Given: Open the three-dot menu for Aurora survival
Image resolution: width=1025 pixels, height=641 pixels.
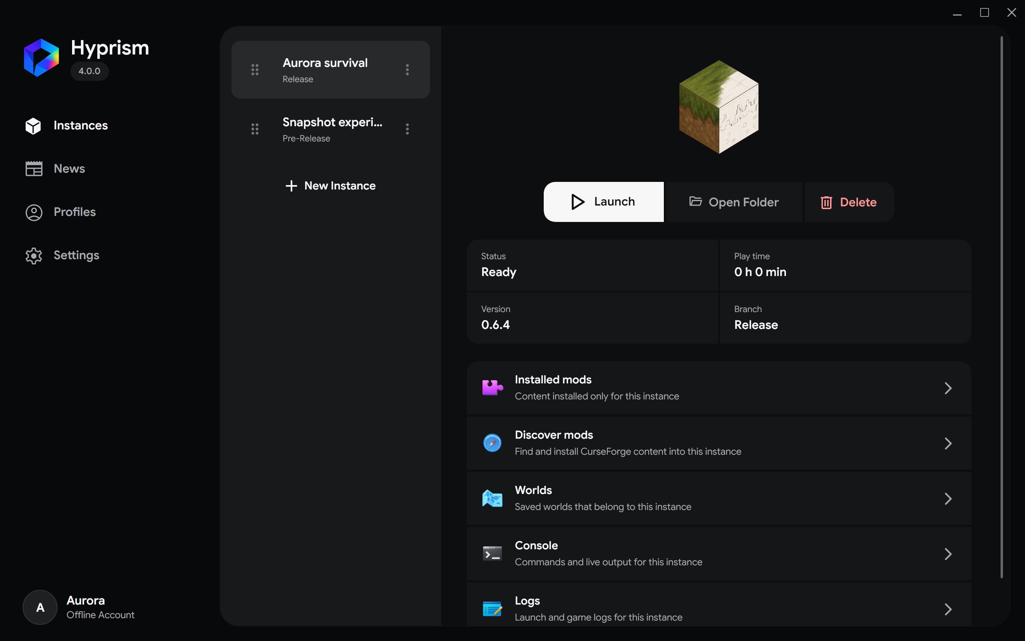Looking at the screenshot, I should click(408, 70).
